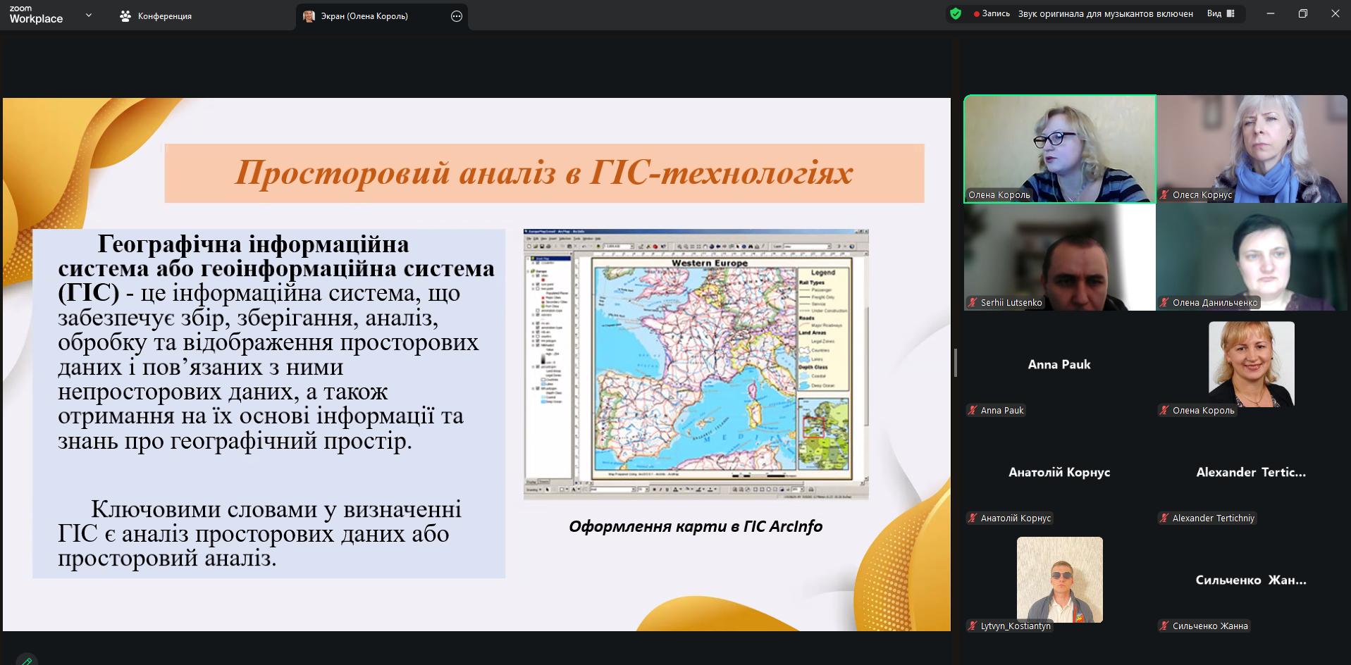Select Олена Данильченко video tile
Image resolution: width=1351 pixels, height=665 pixels.
coord(1252,257)
